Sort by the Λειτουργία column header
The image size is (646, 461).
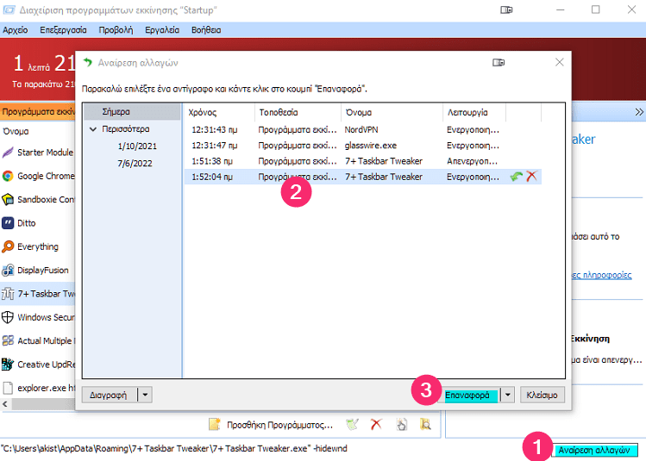click(474, 112)
